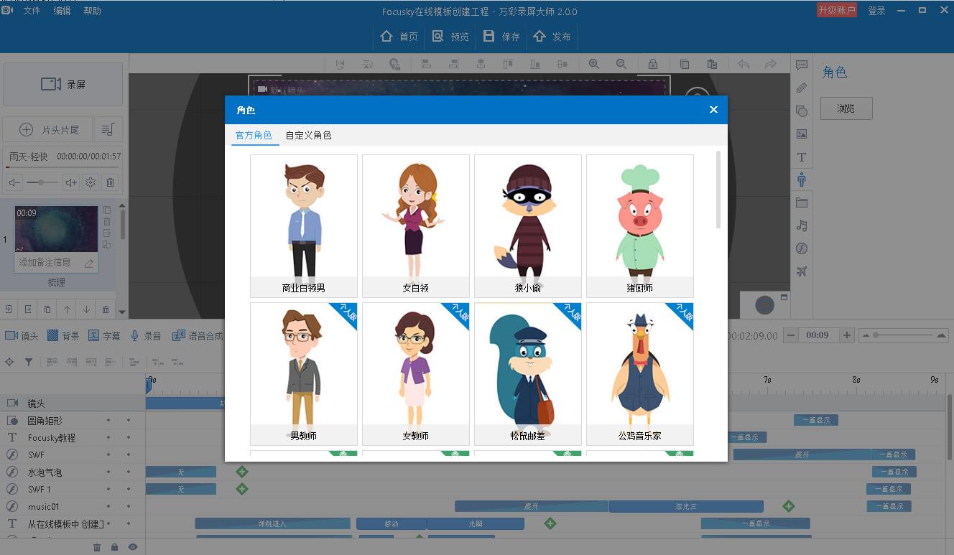Open the folder icon in right sidebar
The height and width of the screenshot is (555, 954).
802,202
